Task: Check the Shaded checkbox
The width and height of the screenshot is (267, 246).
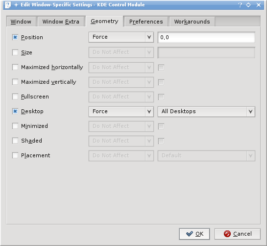Action: click(15, 141)
